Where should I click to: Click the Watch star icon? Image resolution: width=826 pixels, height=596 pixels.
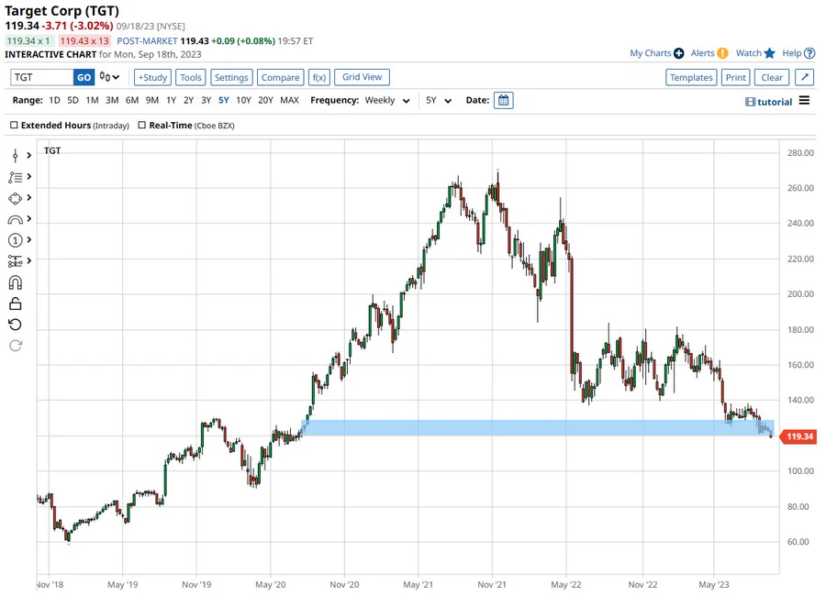770,53
